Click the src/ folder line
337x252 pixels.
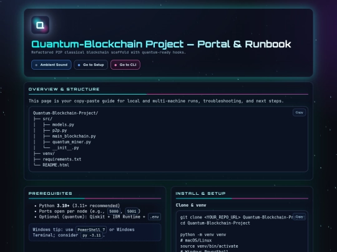click(47, 119)
